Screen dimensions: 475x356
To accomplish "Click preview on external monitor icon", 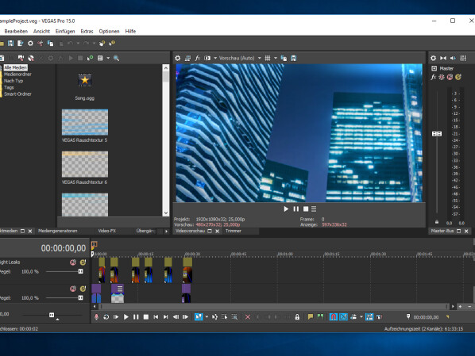I will point(187,58).
